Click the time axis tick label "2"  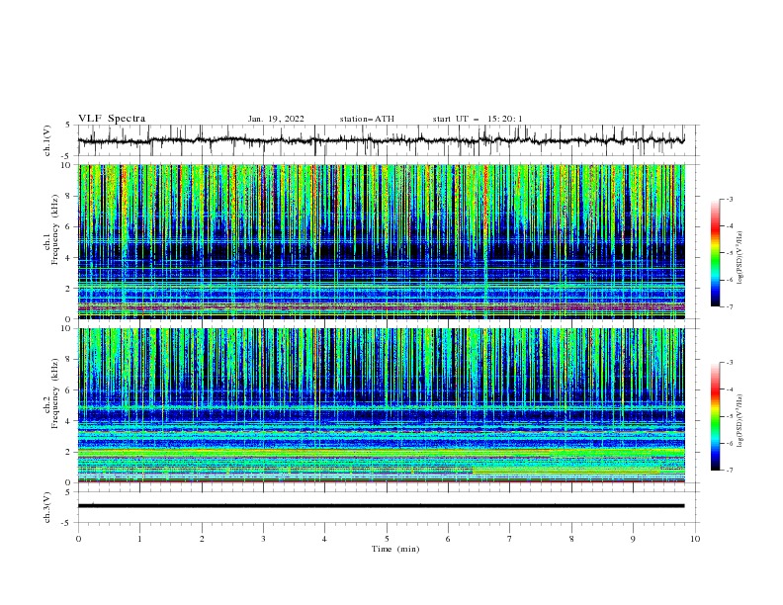click(x=202, y=539)
